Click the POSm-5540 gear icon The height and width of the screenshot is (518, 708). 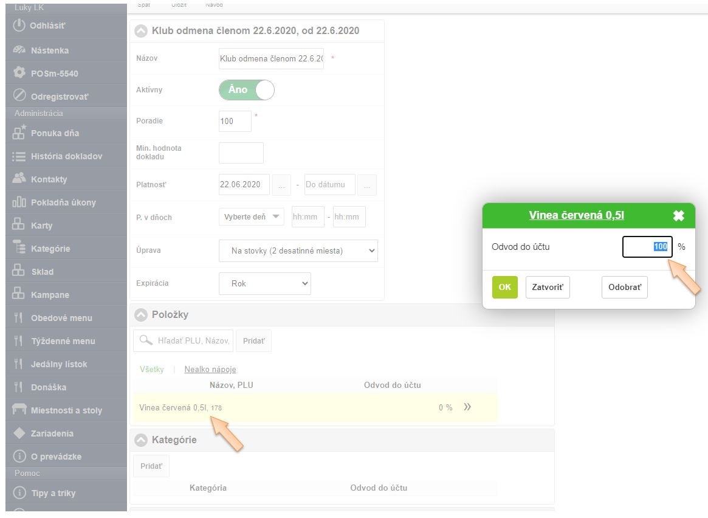[19, 73]
